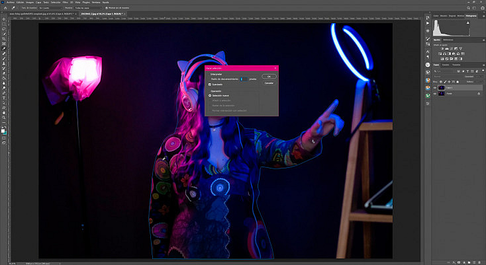
Task: Click the Cancelar button
Action: pyautogui.click(x=269, y=83)
